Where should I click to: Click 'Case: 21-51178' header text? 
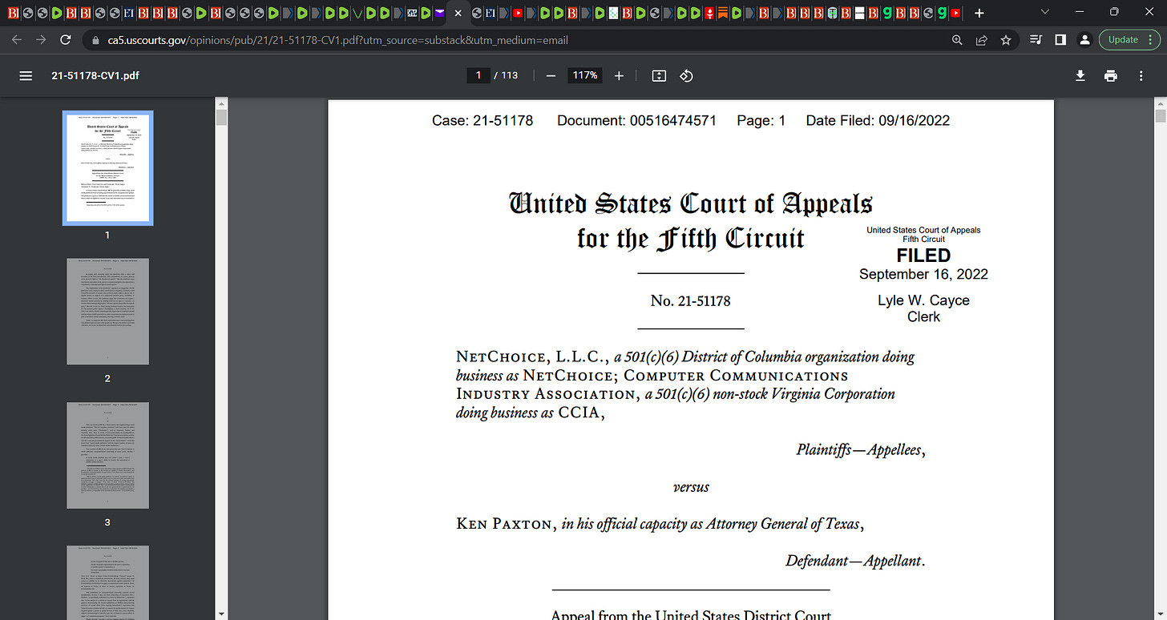483,121
